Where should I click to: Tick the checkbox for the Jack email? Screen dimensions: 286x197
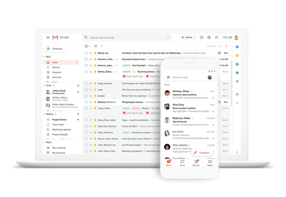click(86, 90)
